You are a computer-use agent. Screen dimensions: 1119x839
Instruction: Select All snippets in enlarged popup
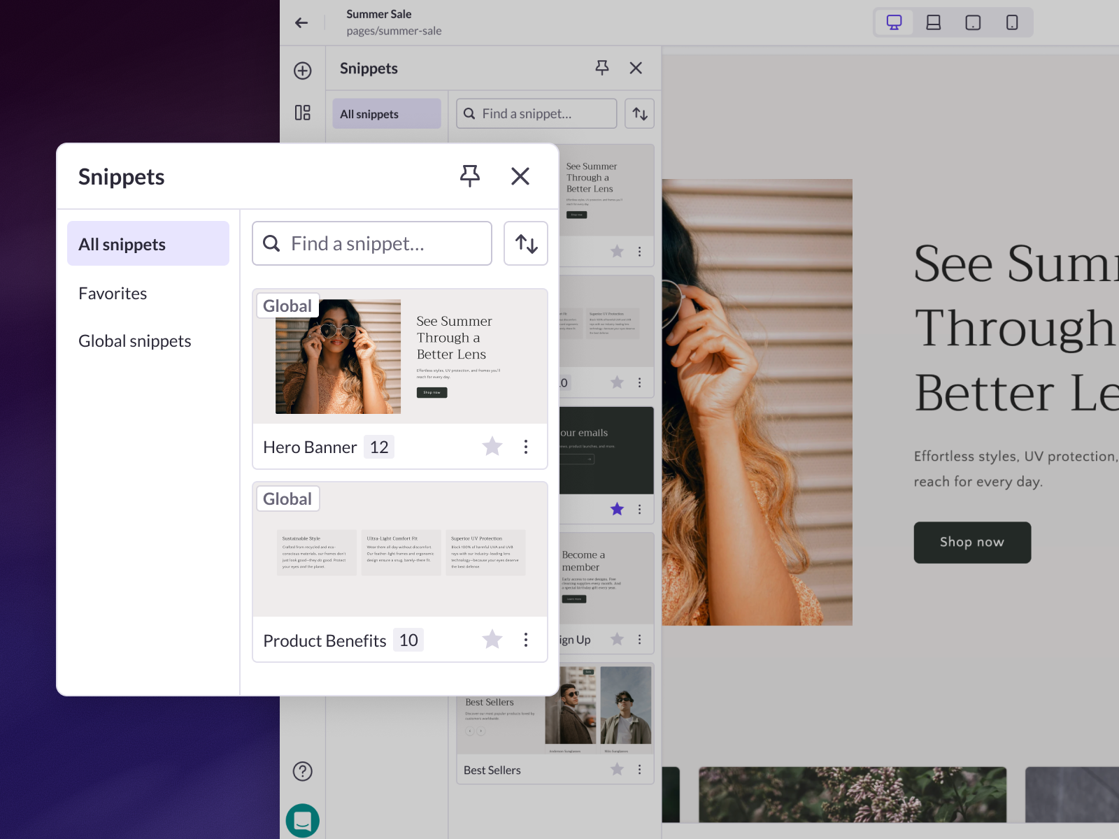[148, 243]
